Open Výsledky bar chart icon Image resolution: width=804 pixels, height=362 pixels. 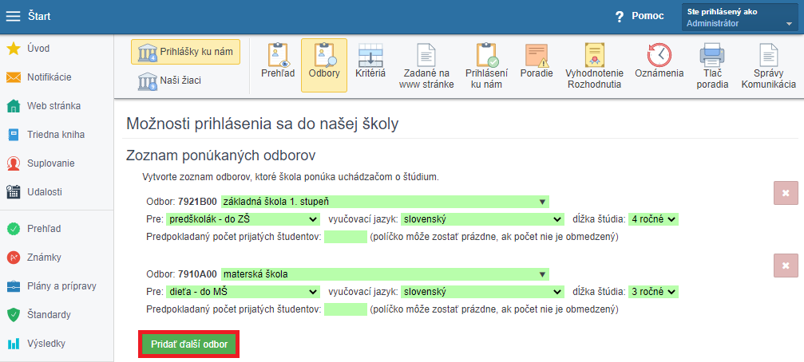click(13, 344)
